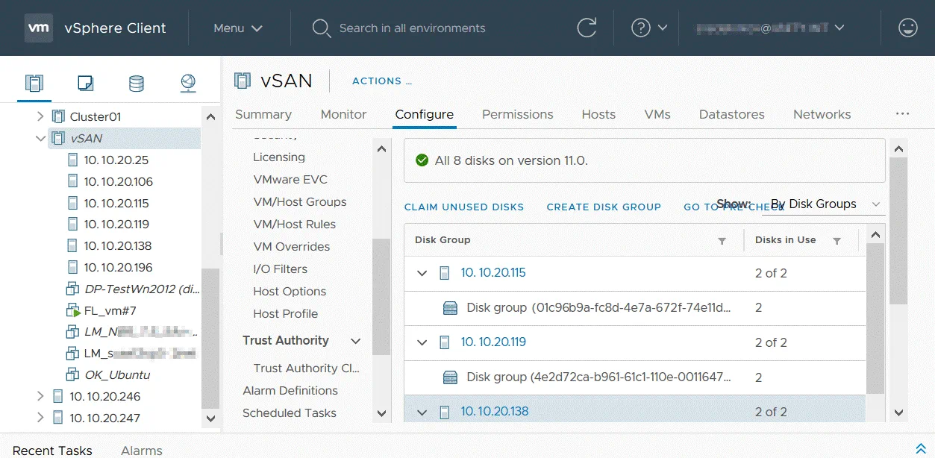Expand Cluster01 in the inventory tree
This screenshot has width=935, height=458.
click(x=41, y=116)
